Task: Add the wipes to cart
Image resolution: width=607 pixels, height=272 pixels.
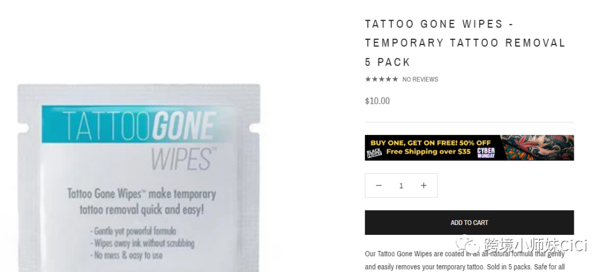Action: tap(469, 223)
